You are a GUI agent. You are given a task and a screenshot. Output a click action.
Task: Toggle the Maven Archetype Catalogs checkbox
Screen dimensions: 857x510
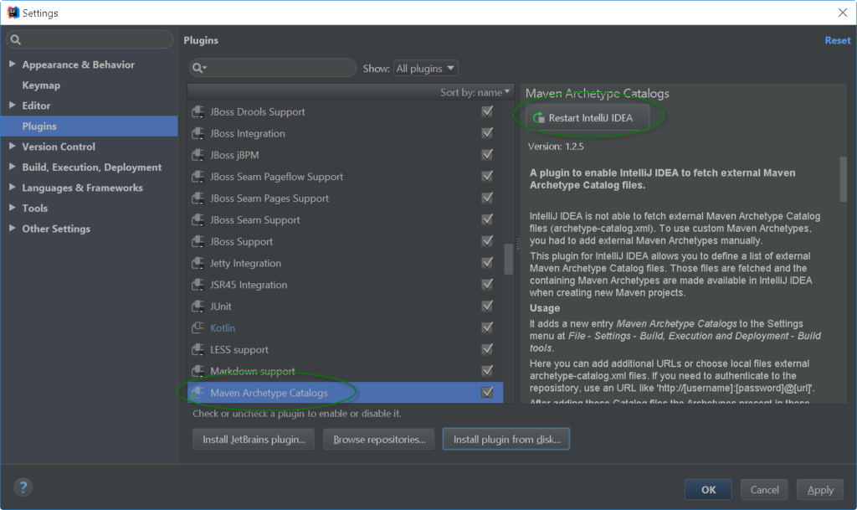click(x=487, y=393)
